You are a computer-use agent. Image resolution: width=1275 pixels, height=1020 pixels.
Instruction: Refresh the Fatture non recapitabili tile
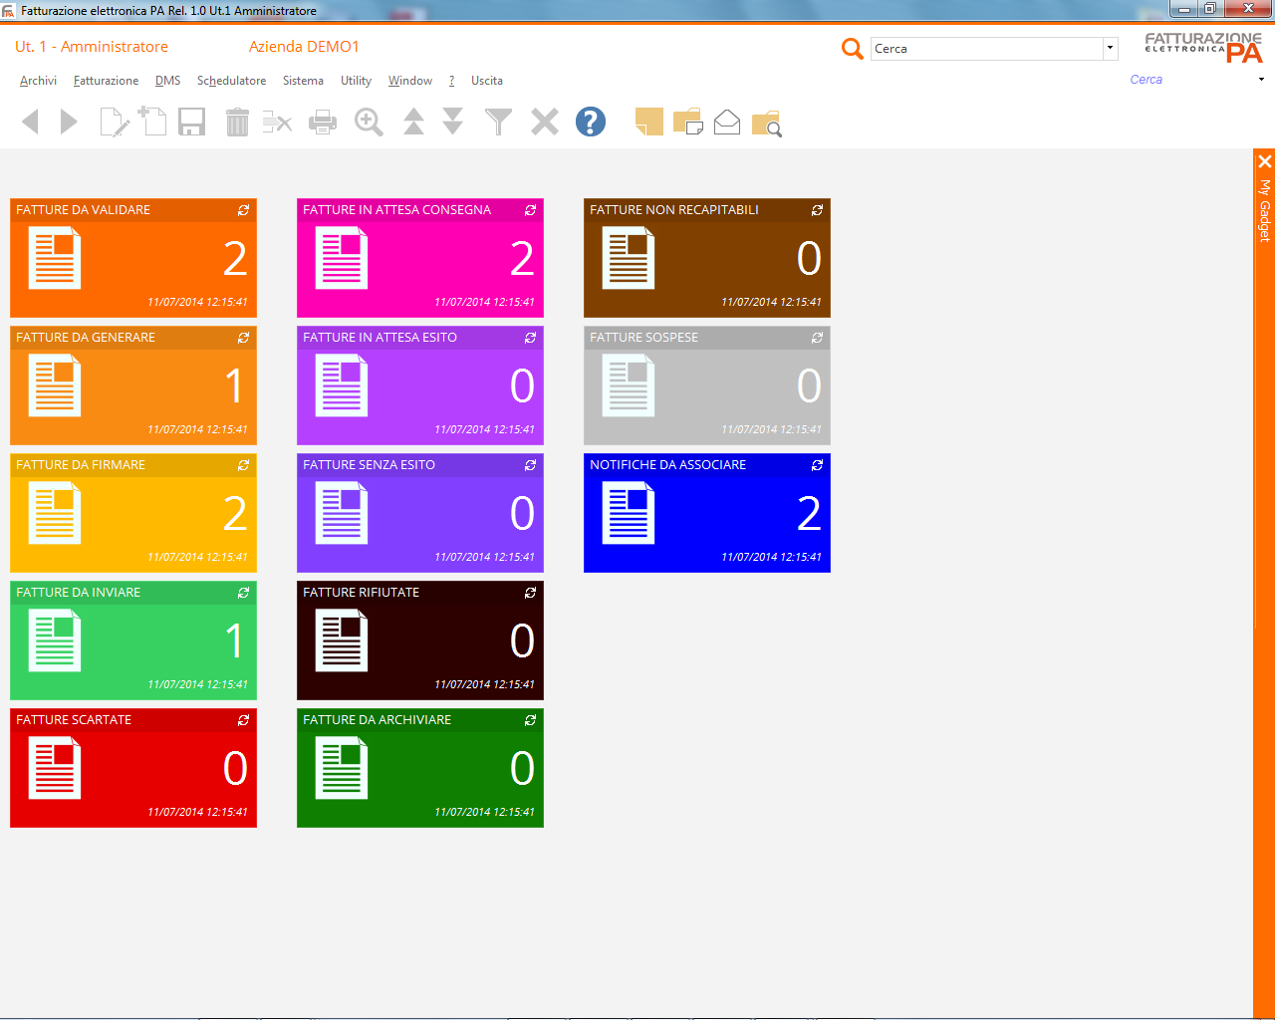click(817, 210)
